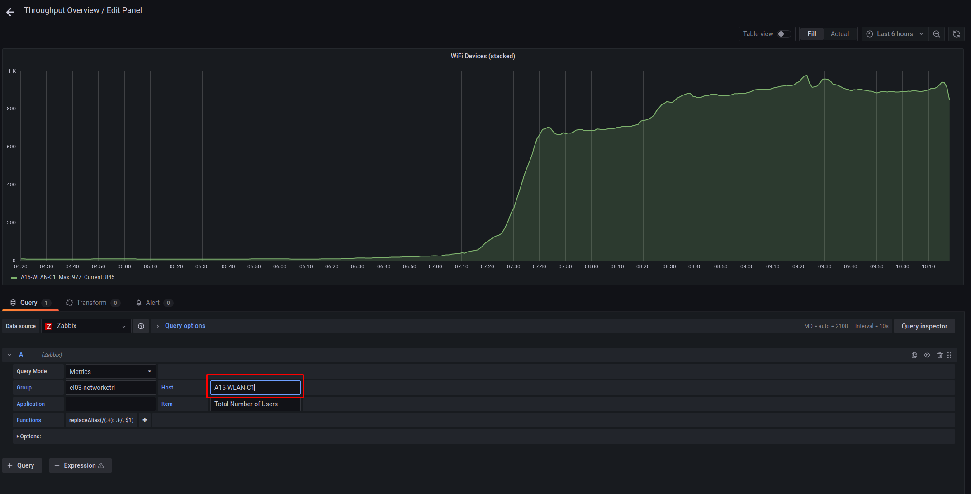This screenshot has width=971, height=494.
Task: Grab the drag handle icon on query A
Action: 949,355
